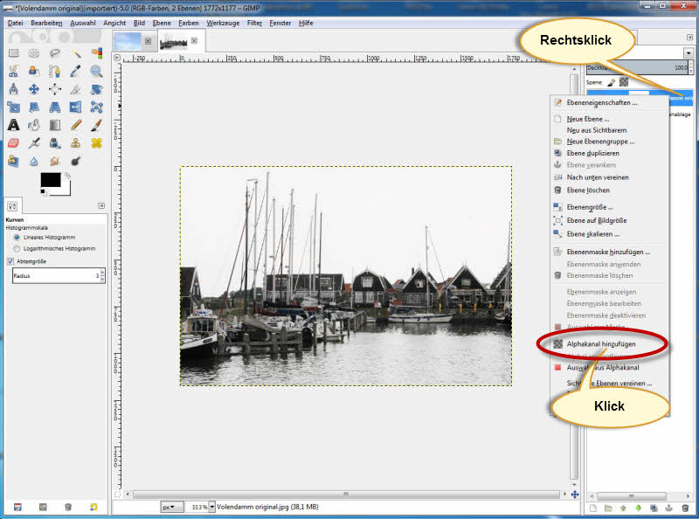This screenshot has width=699, height=519.
Task: Click the canvas horizontal scrollbar
Action: click(346, 494)
